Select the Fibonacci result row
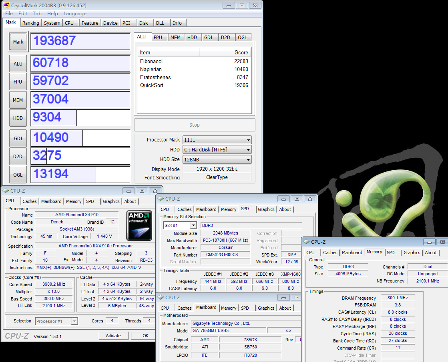The height and width of the screenshot is (362, 448). pos(194,61)
